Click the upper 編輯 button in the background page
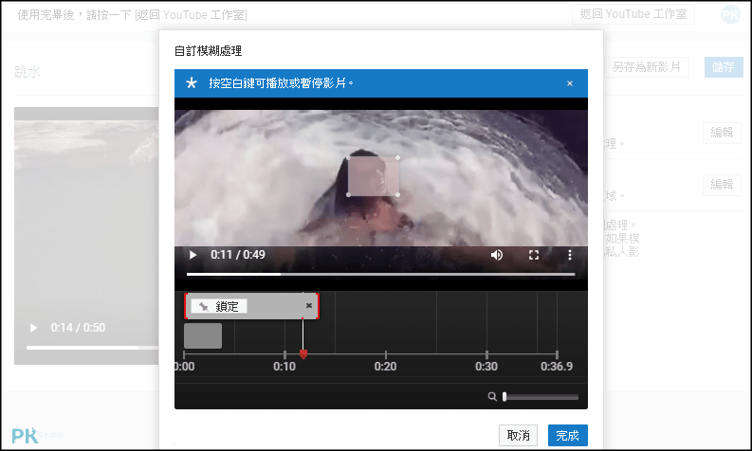This screenshot has width=752, height=451. click(722, 133)
